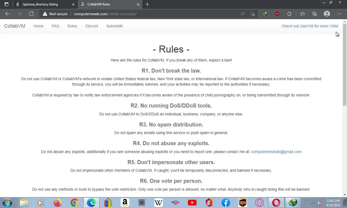347x208 pixels.
Task: Open the Rules nav item
Action: pos(72,26)
